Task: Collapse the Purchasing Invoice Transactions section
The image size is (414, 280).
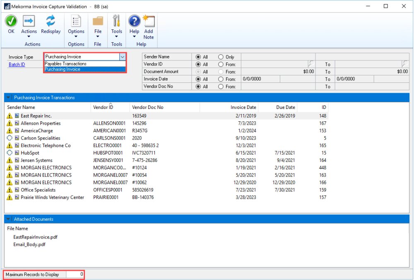Action: coord(9,98)
